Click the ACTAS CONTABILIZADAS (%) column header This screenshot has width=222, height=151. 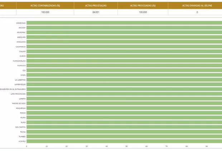45,5
